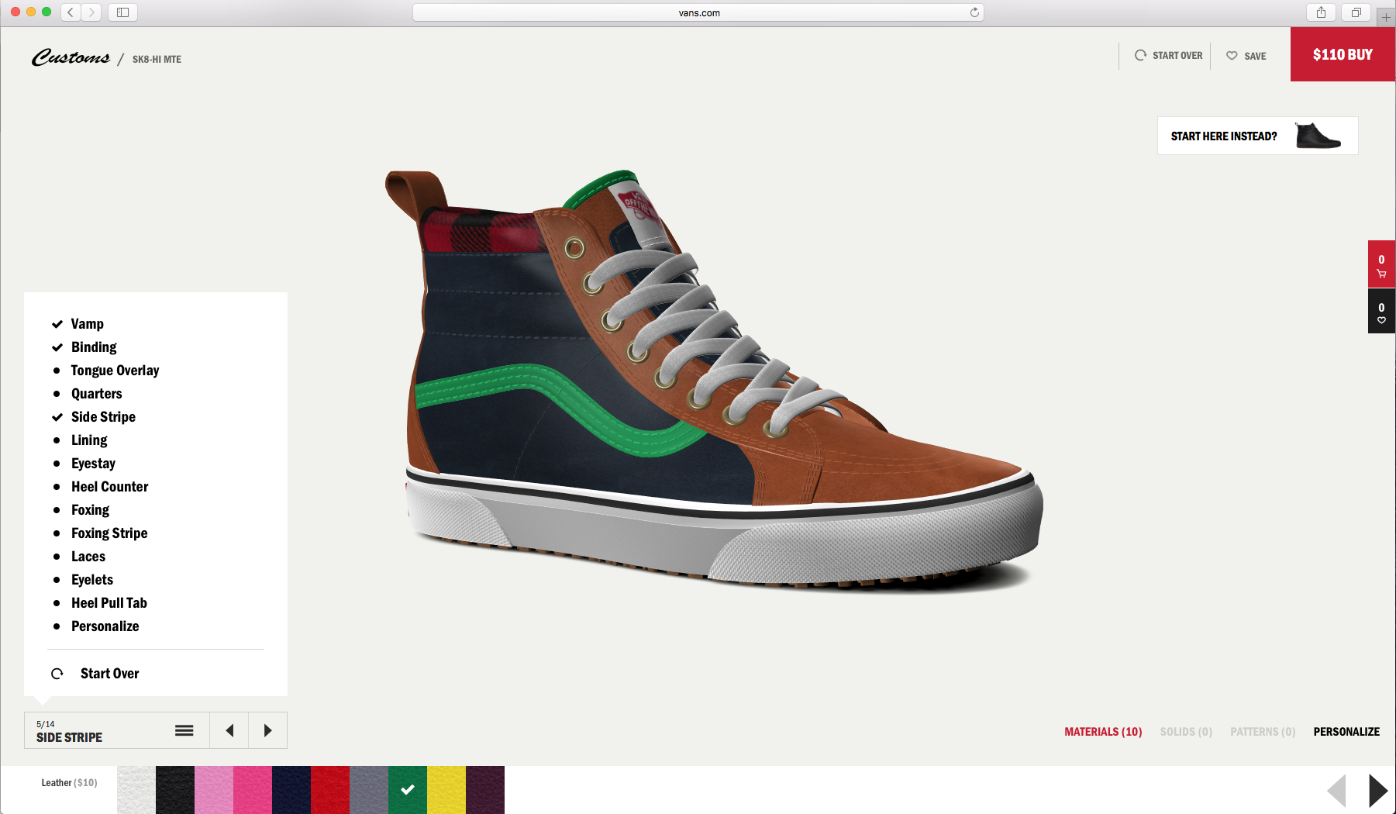Viewport: 1396px width, 814px height.
Task: Show all tabs overview icon
Action: tap(1356, 12)
